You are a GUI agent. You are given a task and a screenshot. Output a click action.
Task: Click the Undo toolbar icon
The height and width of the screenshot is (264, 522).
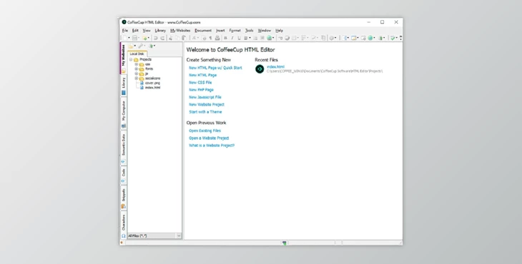coord(155,39)
